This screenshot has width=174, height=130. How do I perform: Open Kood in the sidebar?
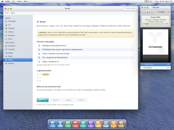click(18, 39)
